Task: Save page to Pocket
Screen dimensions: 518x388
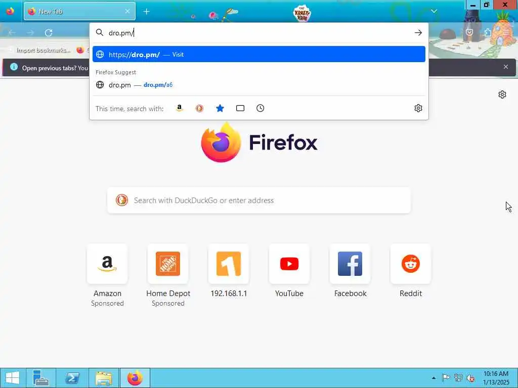Action: tap(469, 32)
